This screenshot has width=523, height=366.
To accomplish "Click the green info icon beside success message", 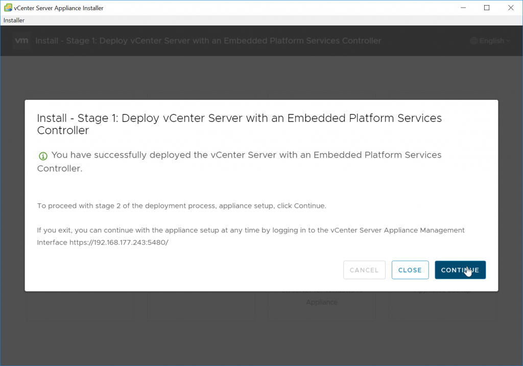I will [x=43, y=156].
